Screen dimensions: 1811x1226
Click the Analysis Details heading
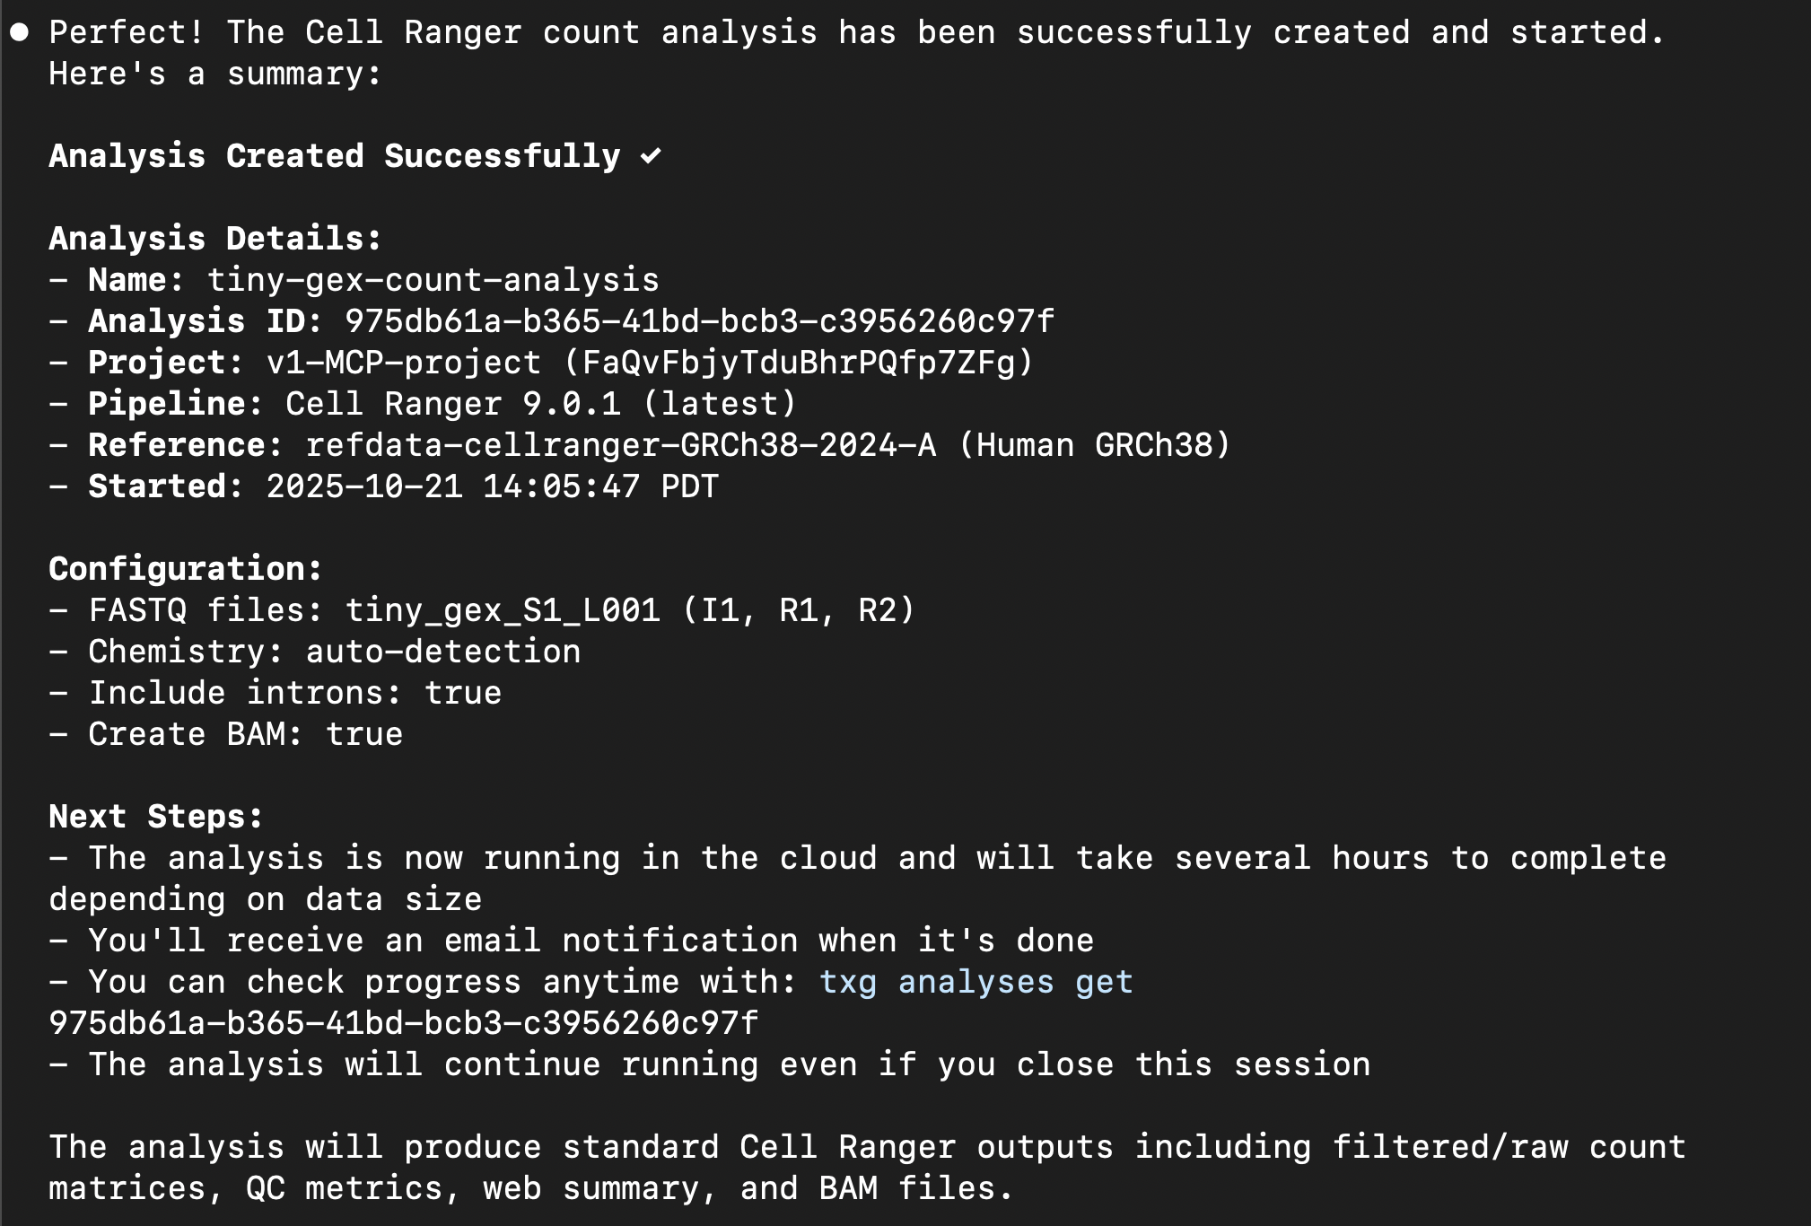tap(215, 239)
